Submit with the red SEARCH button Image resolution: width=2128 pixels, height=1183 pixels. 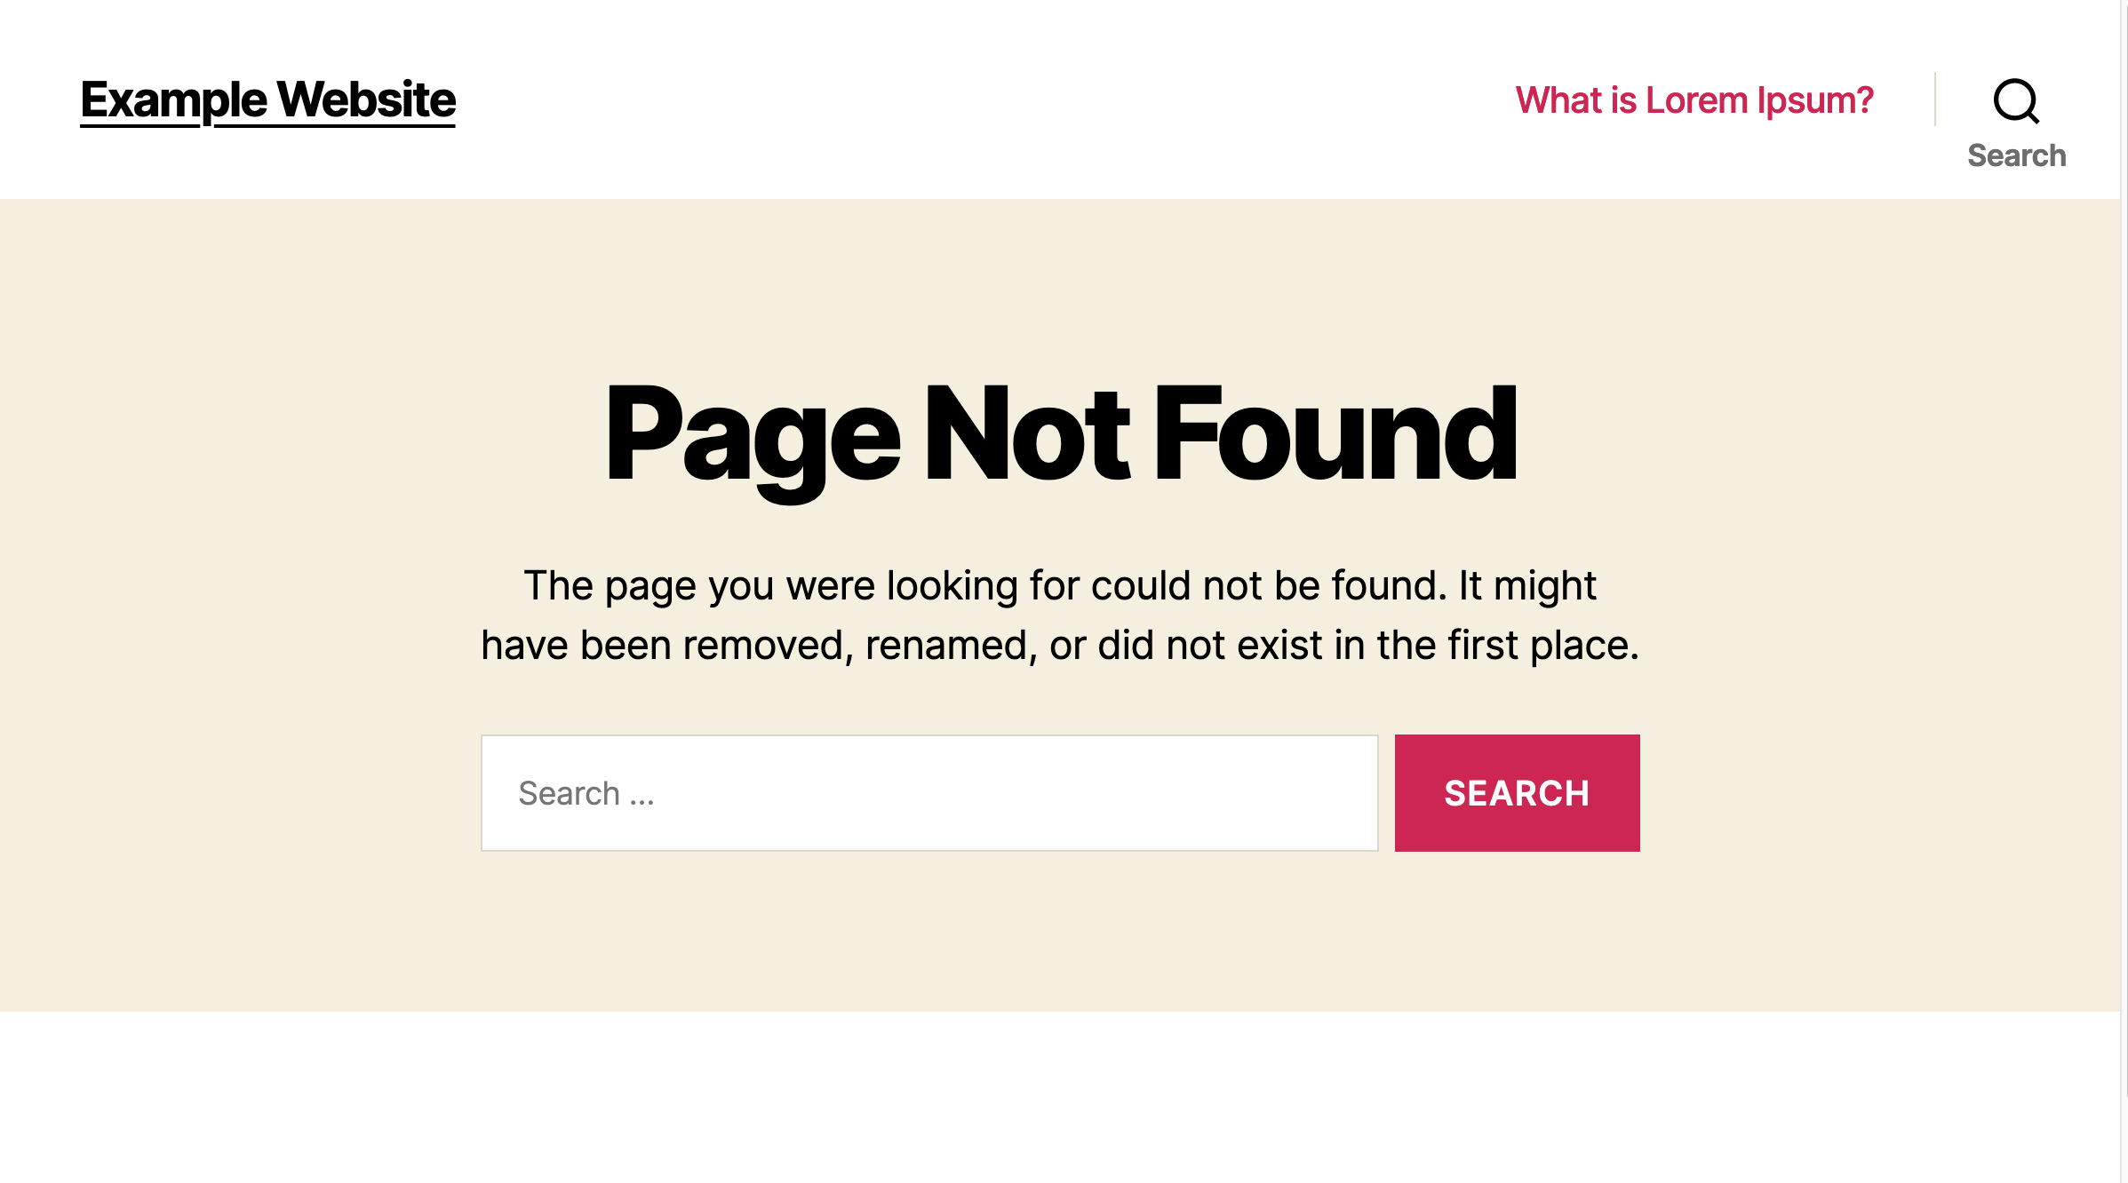[1517, 793]
